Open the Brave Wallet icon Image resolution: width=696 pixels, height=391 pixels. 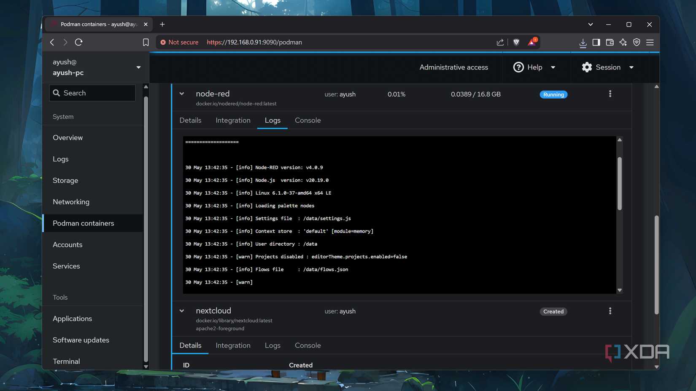pos(610,42)
